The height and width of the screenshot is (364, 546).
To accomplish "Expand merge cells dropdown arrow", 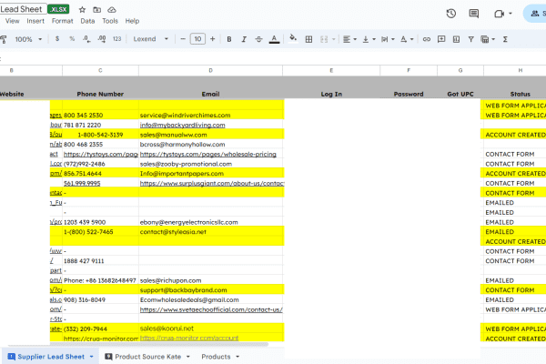I will [x=334, y=39].
